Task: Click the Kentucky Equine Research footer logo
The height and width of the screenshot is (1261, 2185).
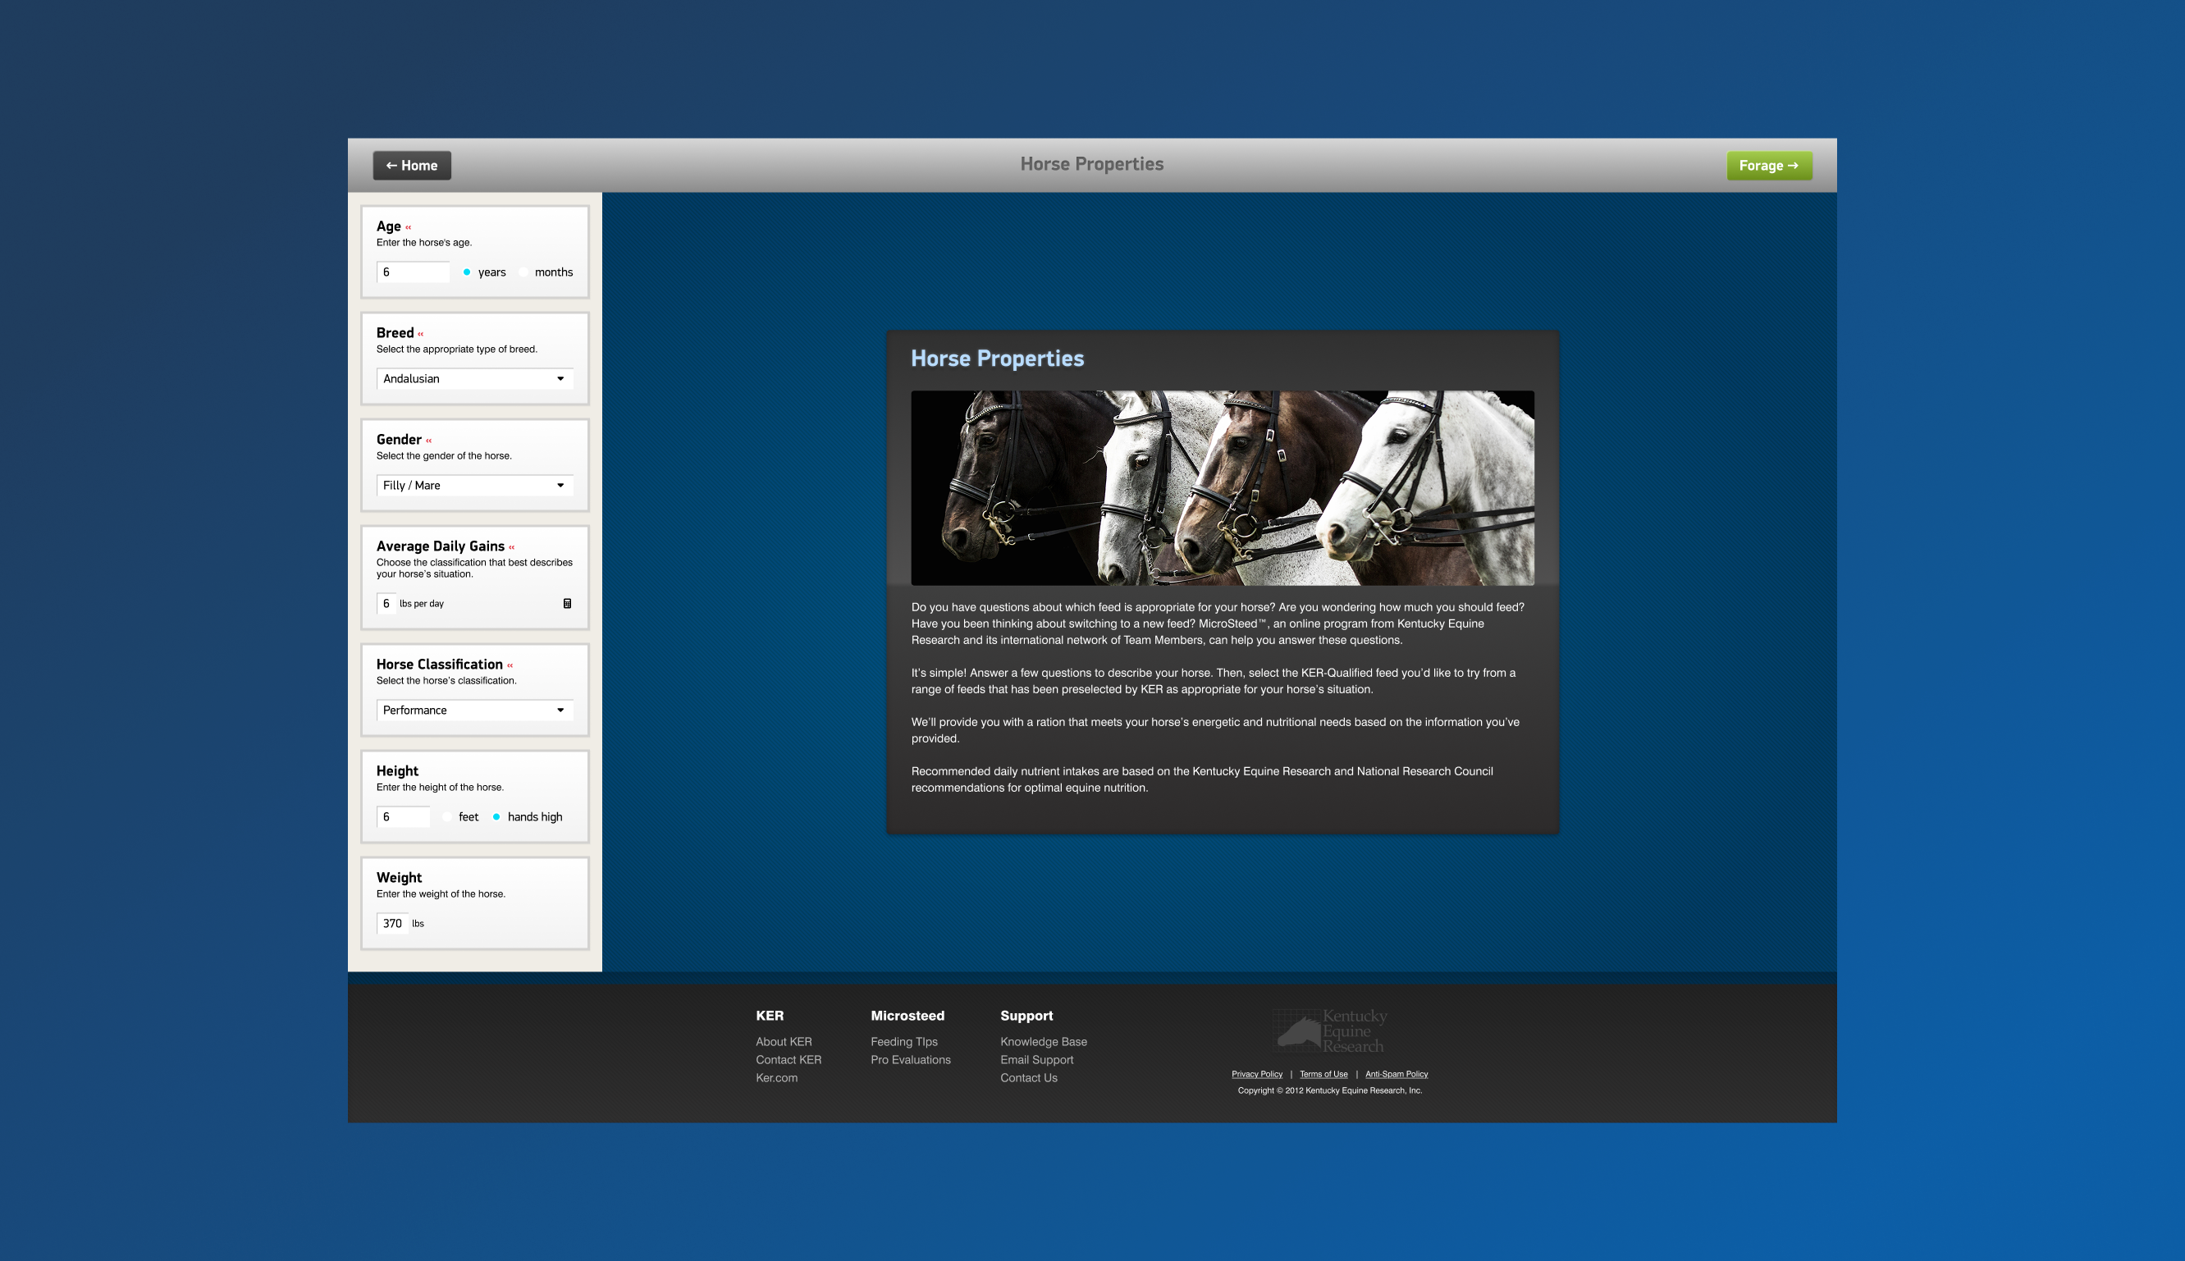Action: tap(1330, 1030)
